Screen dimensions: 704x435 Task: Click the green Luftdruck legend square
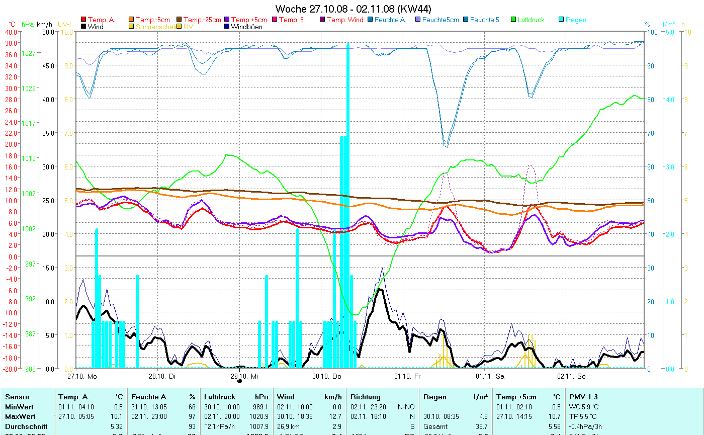(514, 20)
